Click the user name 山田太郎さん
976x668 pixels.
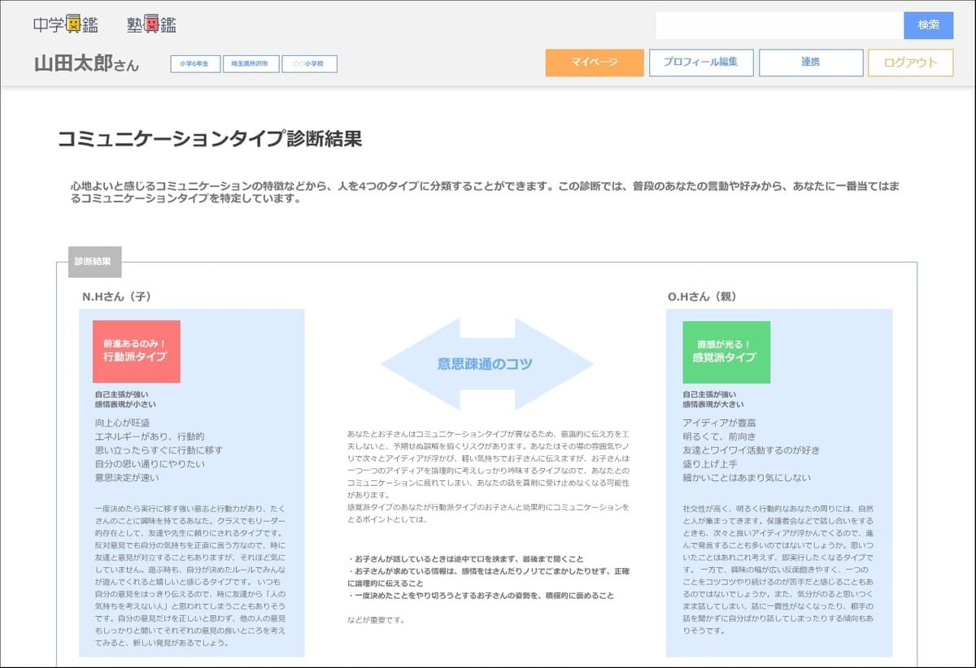(x=86, y=64)
